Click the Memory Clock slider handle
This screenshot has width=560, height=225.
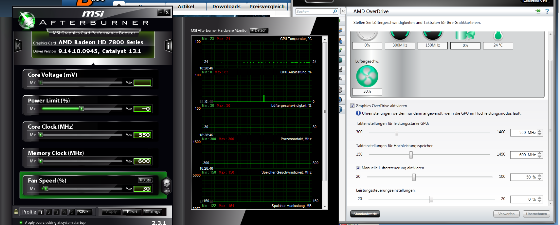pos(41,161)
